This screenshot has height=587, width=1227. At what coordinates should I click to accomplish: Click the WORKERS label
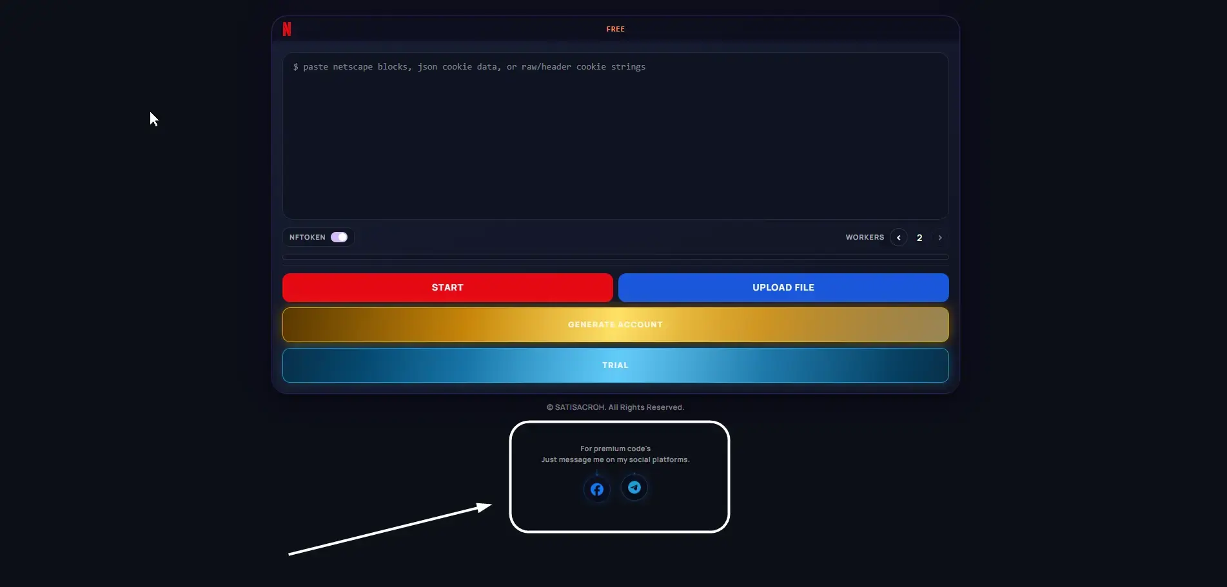point(865,237)
